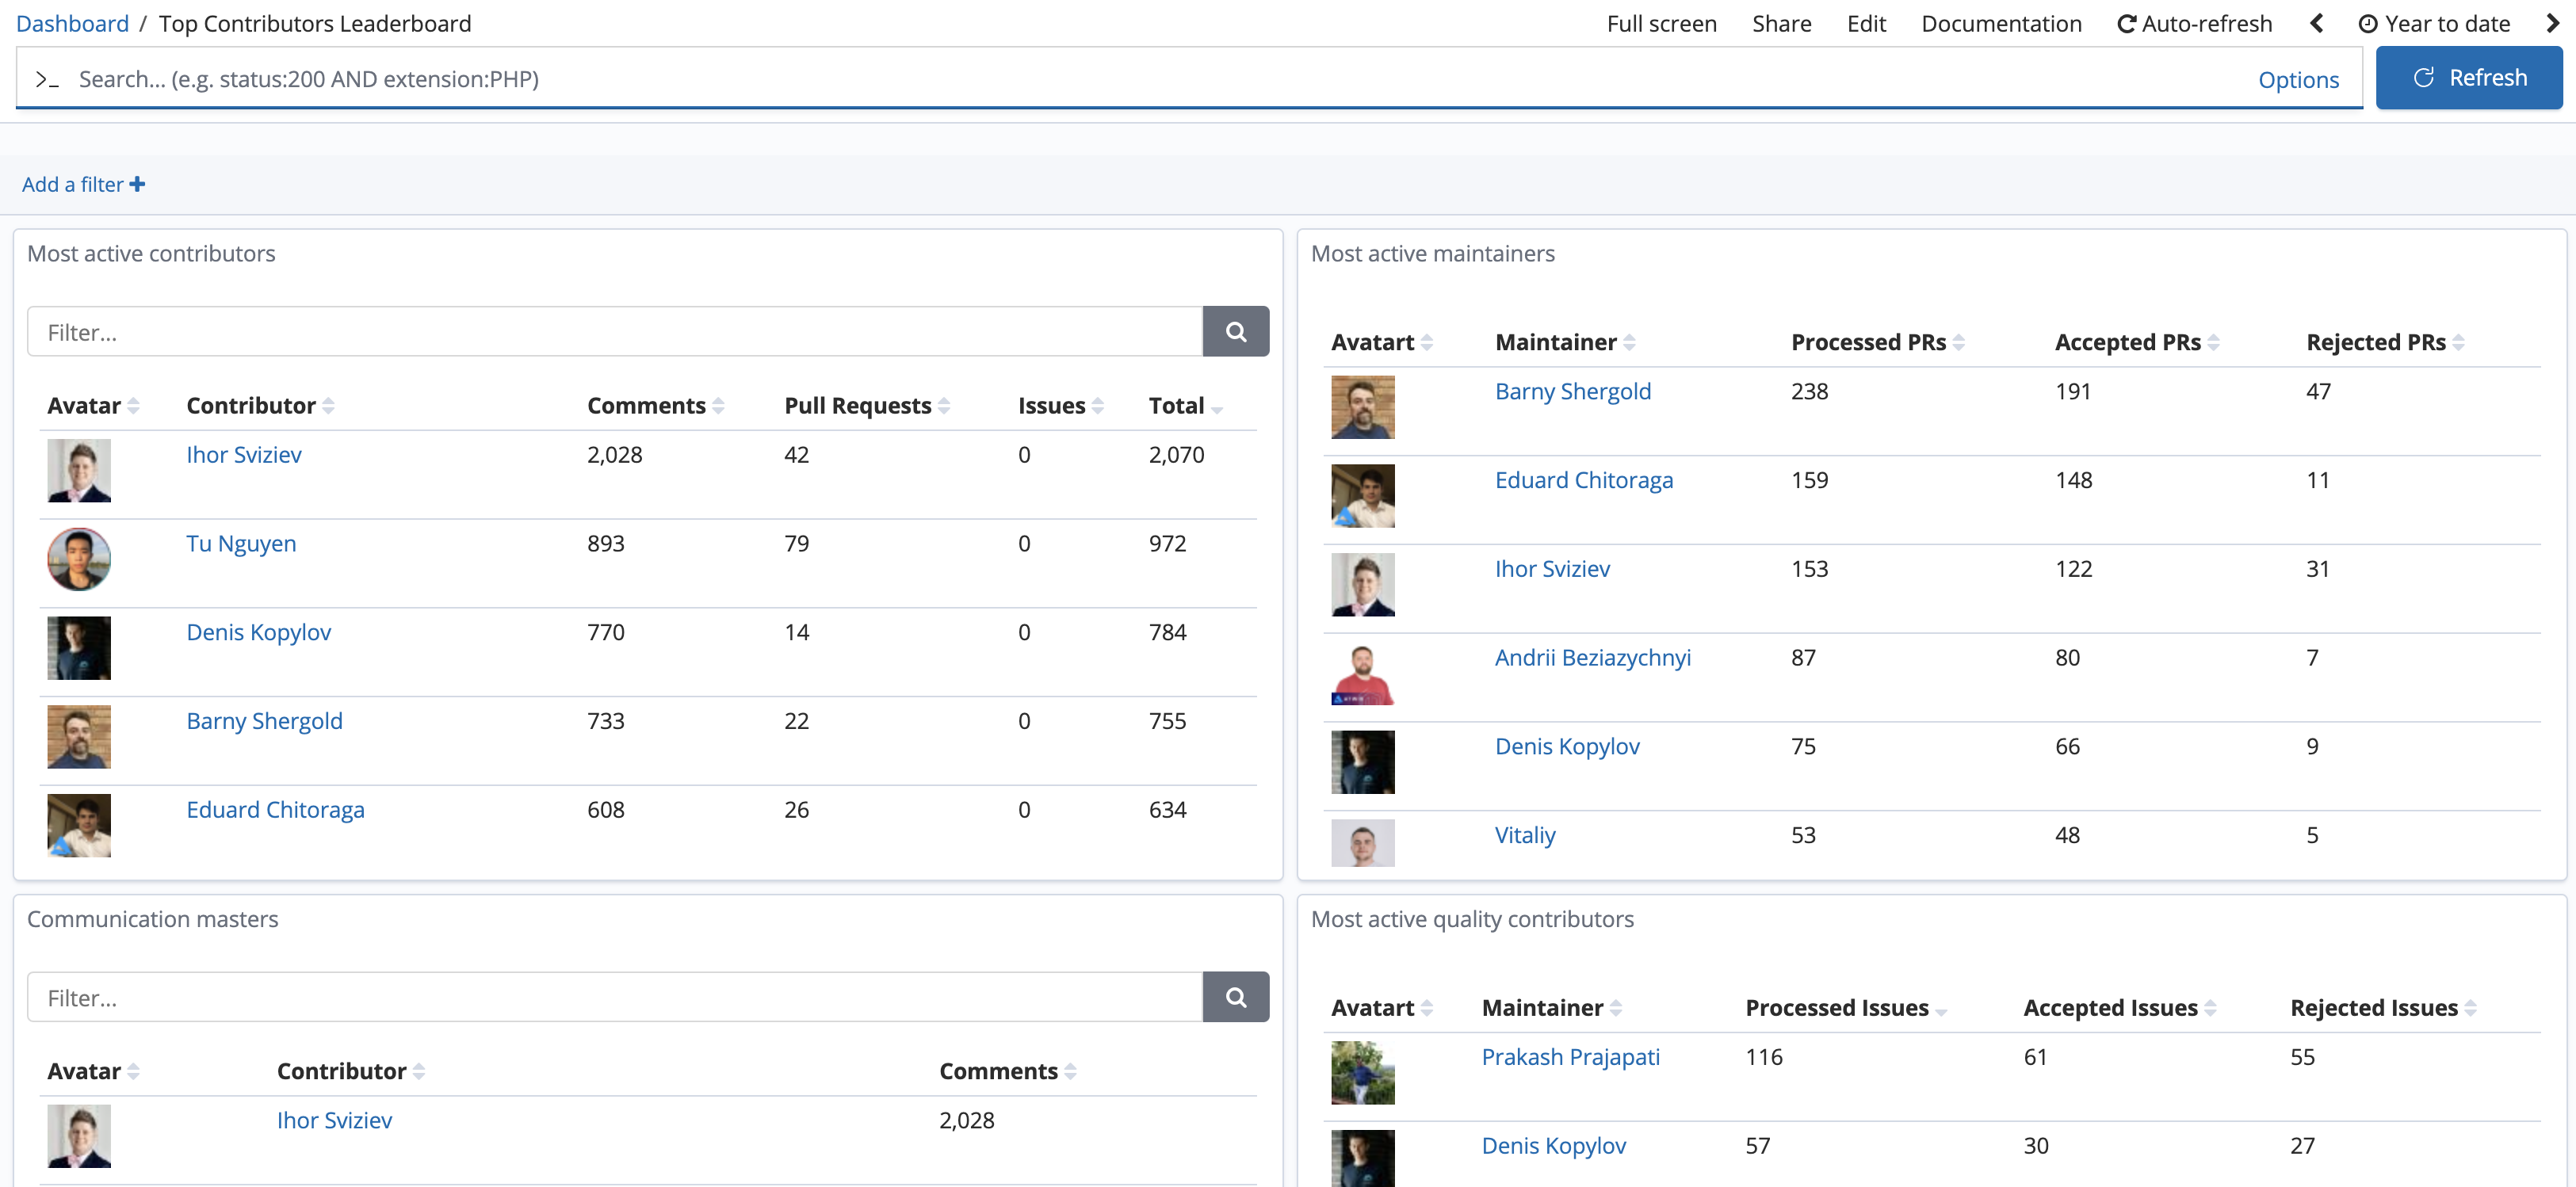
Task: Open the Share menu
Action: tap(1781, 23)
